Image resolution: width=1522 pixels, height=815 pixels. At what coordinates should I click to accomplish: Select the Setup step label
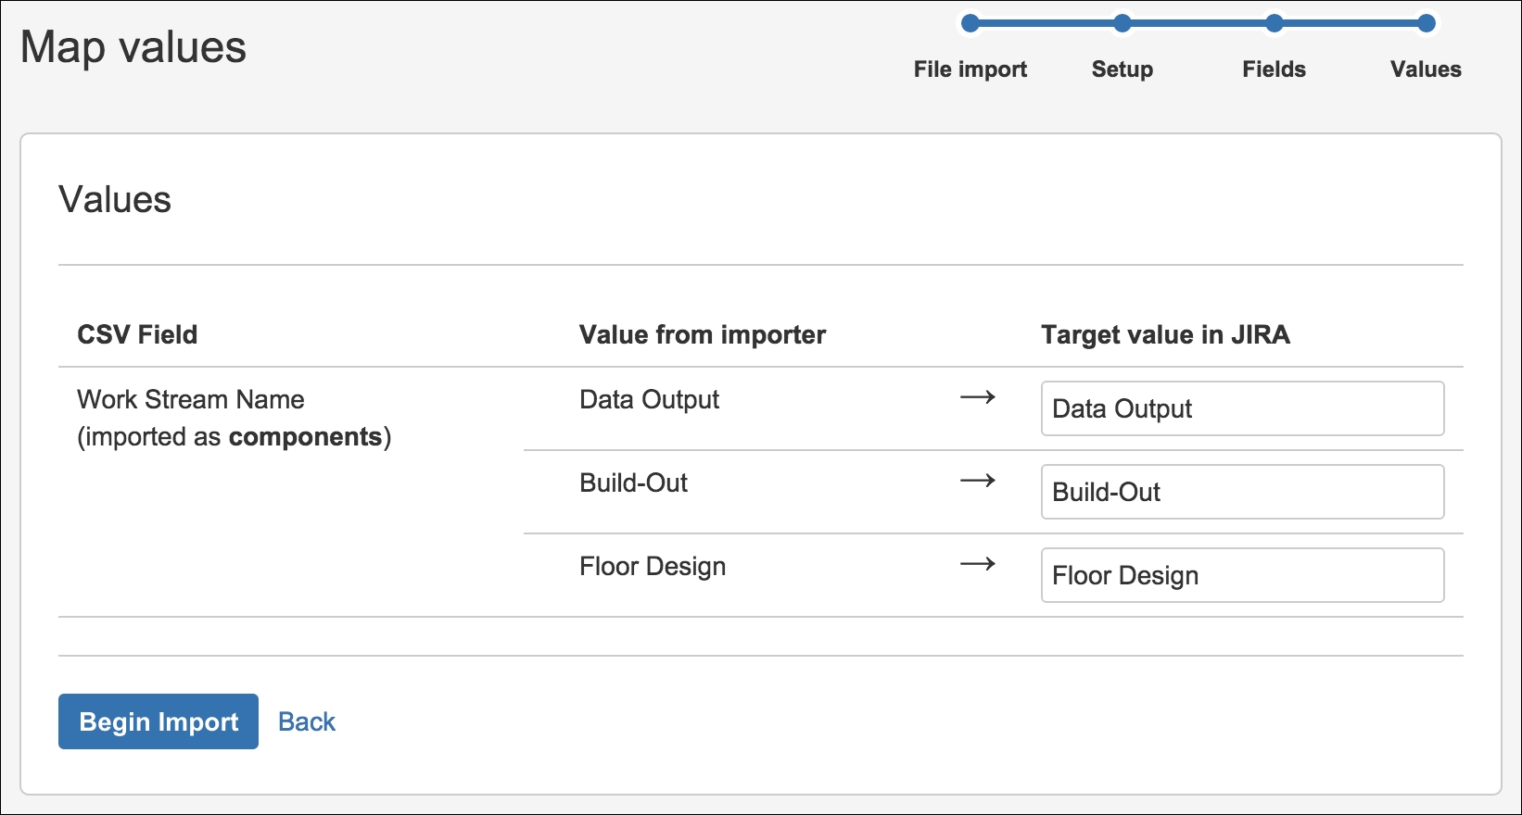(x=1122, y=69)
